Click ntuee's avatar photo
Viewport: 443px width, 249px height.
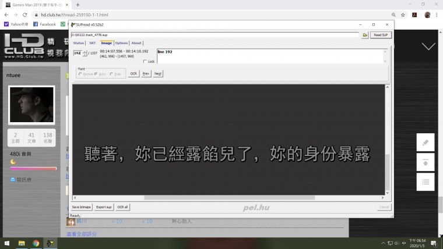[x=31, y=105]
